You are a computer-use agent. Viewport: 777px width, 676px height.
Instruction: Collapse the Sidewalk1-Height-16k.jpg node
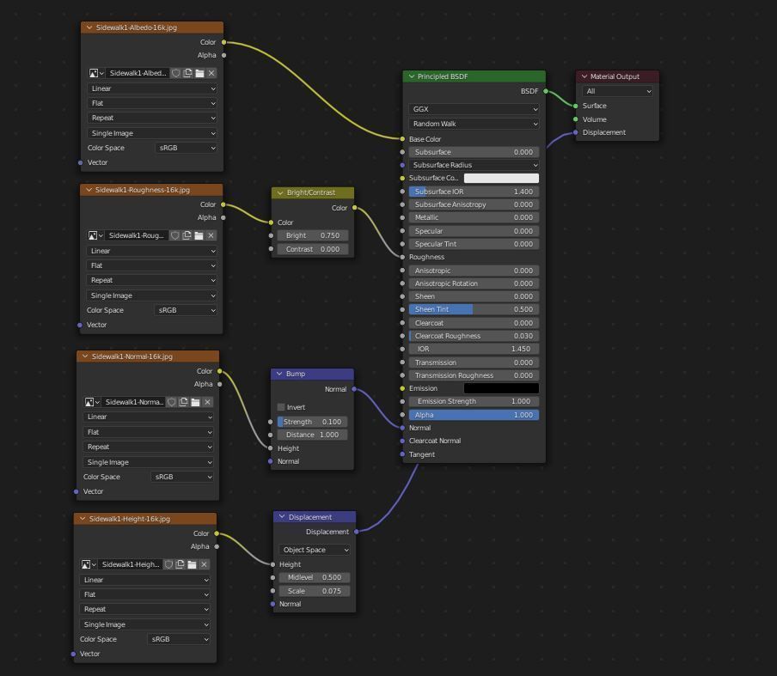click(x=83, y=519)
